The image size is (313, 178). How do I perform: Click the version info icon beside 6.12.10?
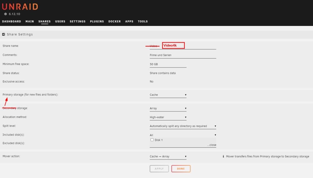[x=6, y=14]
